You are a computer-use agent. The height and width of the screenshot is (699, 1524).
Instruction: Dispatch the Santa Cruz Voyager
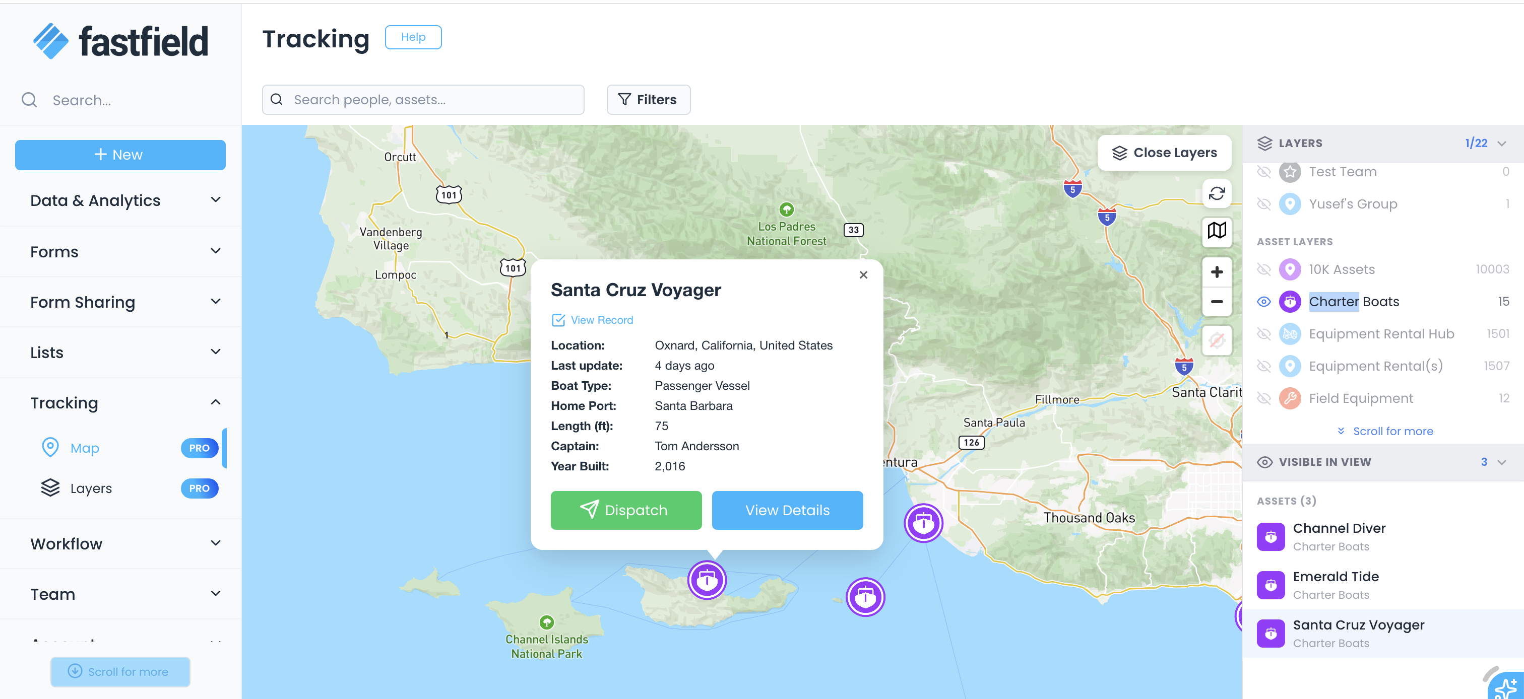[x=625, y=510]
